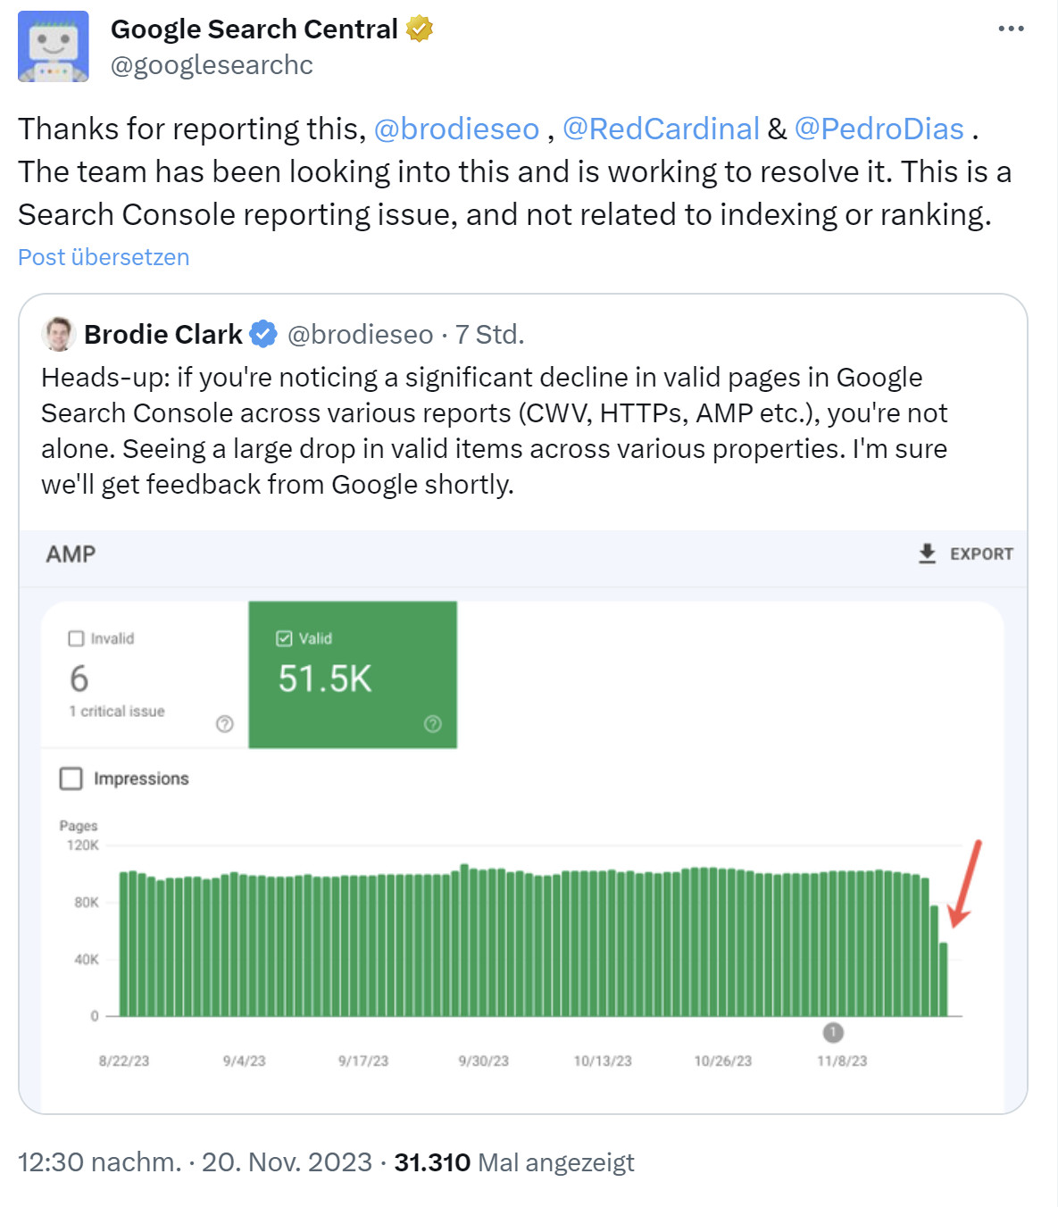1058x1207 pixels.
Task: Select the AMP report header label
Action: tap(71, 554)
